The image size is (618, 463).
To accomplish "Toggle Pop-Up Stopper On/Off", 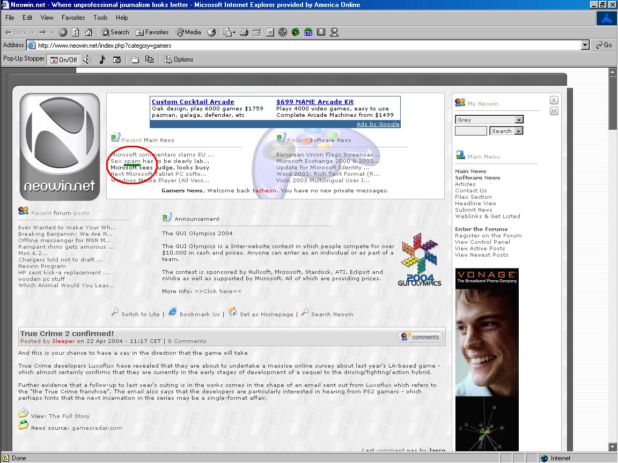I will 63,59.
